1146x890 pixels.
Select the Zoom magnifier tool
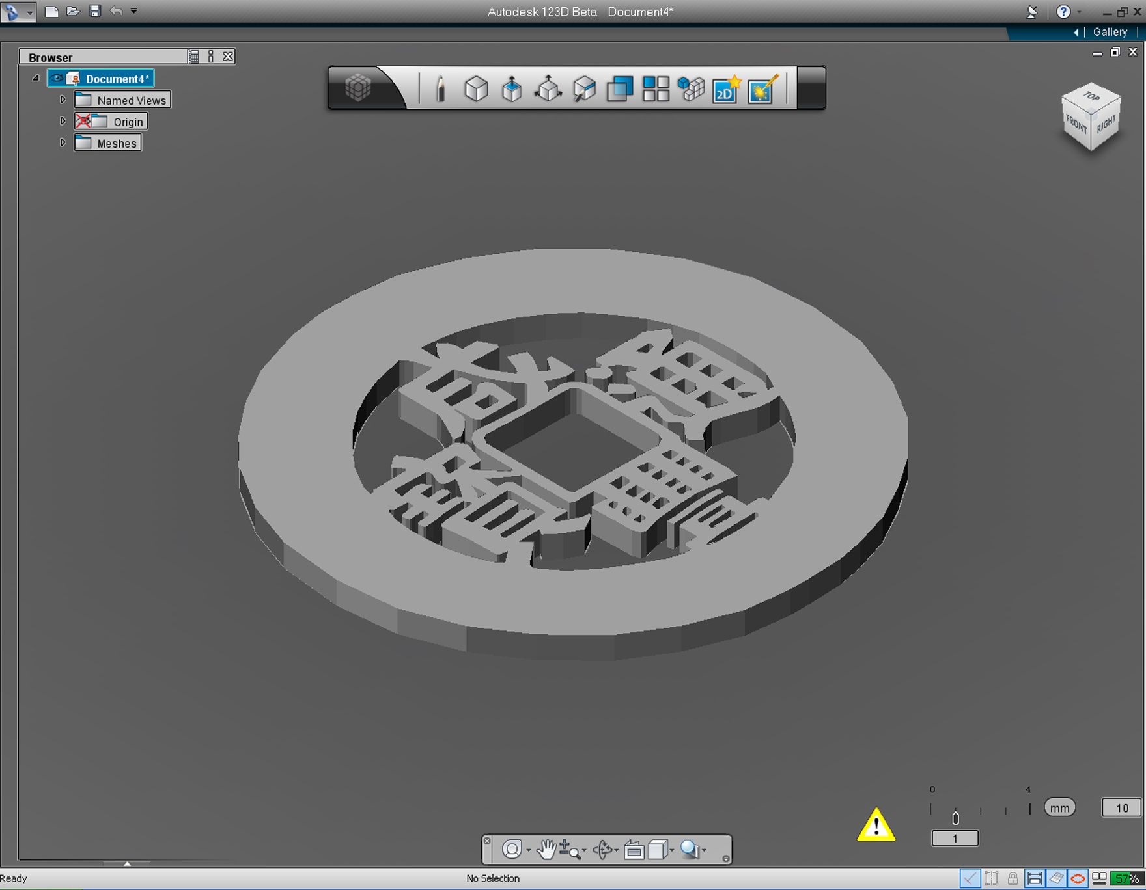pyautogui.click(x=570, y=849)
